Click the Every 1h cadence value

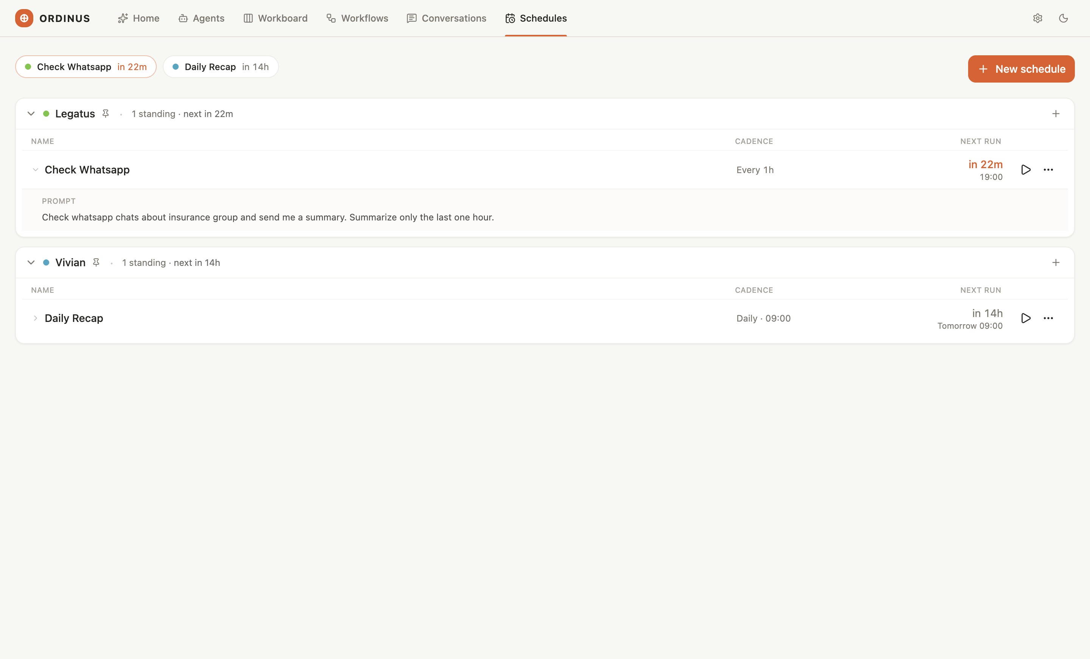point(755,170)
